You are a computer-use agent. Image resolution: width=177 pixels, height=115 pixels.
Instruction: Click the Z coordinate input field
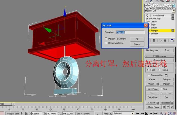click(x=68, y=114)
